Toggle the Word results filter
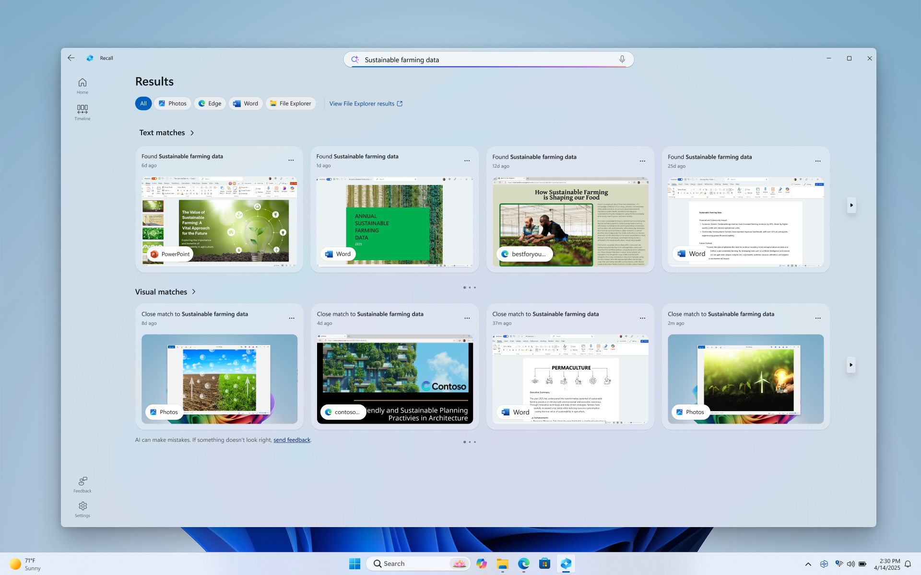921x575 pixels. point(245,103)
